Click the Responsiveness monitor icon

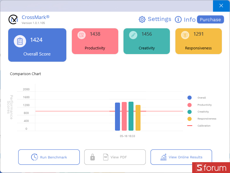[x=185, y=35]
